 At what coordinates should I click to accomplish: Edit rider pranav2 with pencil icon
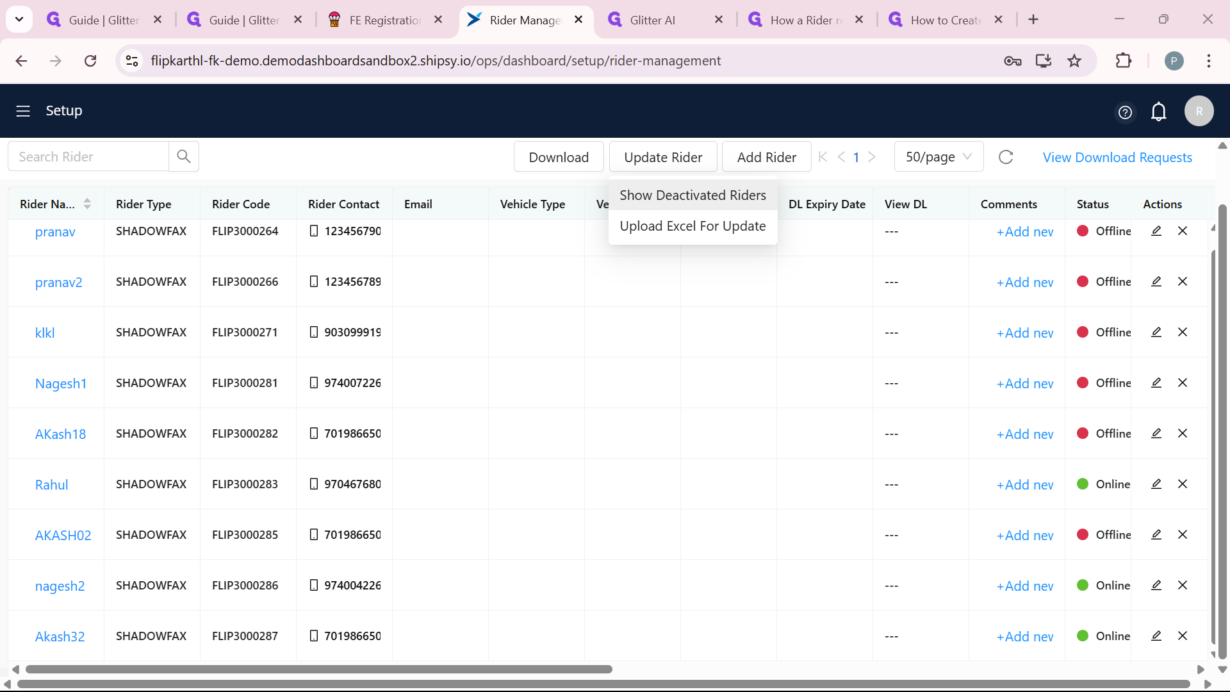click(x=1156, y=281)
